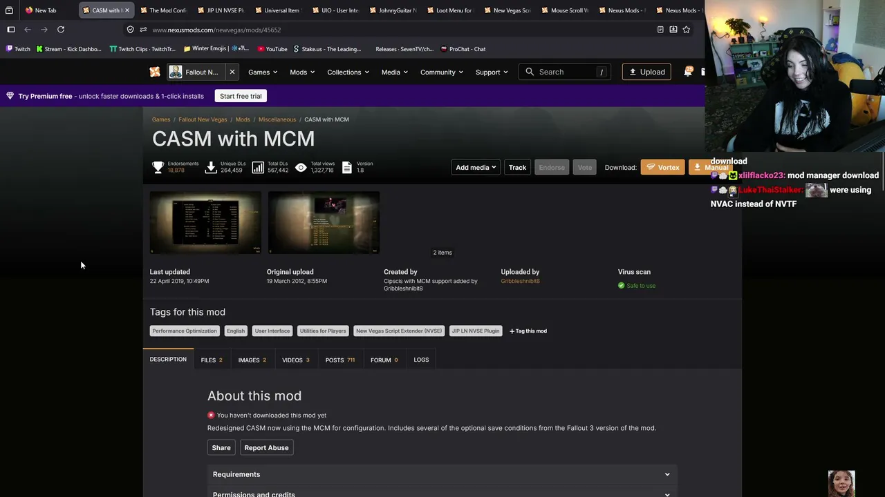Click the Track button
This screenshot has height=497, width=885.
pos(518,167)
